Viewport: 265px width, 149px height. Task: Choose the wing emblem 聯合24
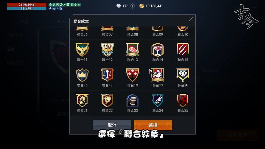pyautogui.click(x=158, y=100)
